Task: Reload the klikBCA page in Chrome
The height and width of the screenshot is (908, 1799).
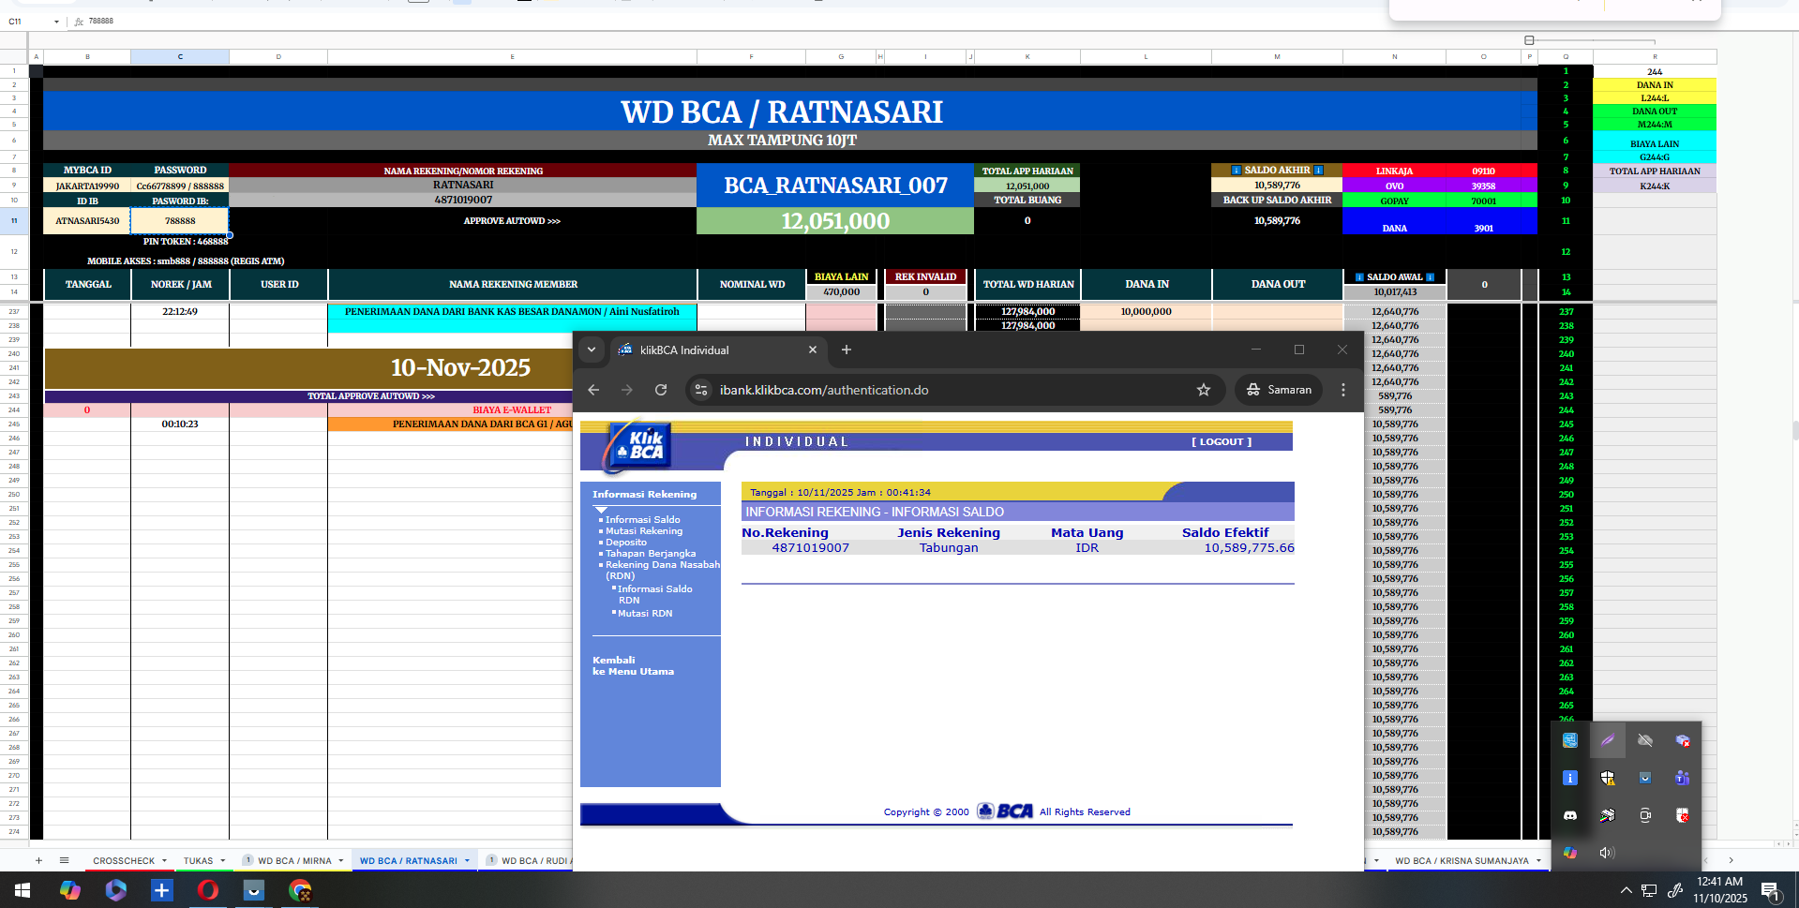Action: coord(661,390)
